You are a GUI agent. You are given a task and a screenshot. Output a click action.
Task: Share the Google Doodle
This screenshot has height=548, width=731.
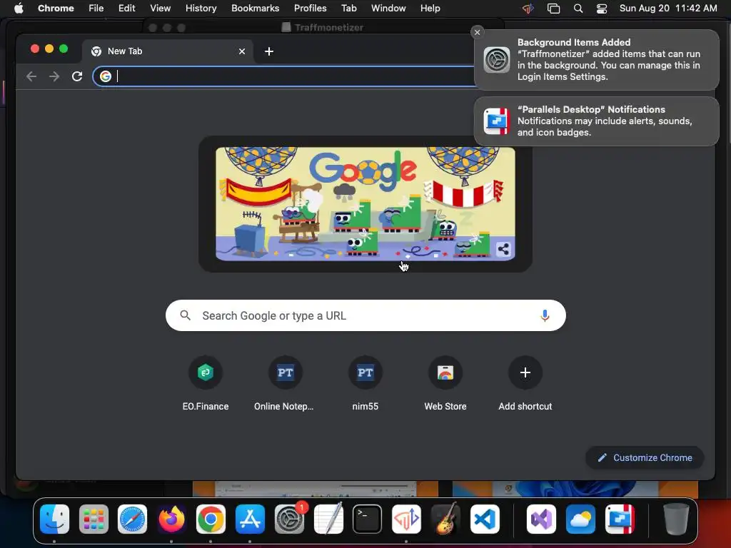coord(503,249)
